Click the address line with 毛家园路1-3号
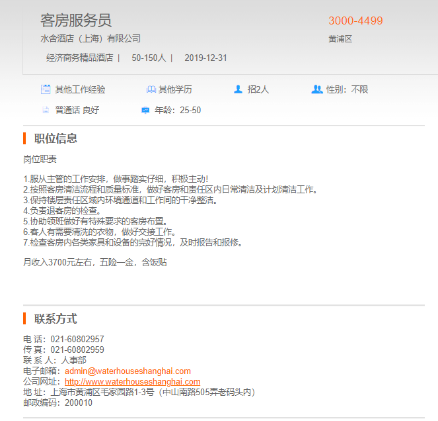 pyautogui.click(x=152, y=392)
